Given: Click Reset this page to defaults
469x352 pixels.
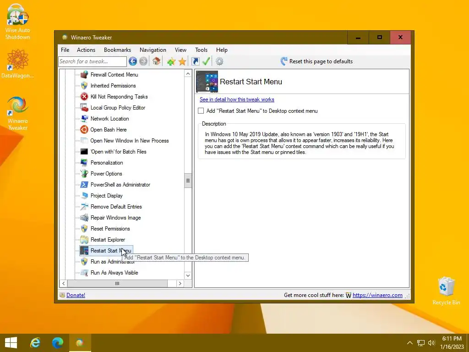Looking at the screenshot, I should tap(316, 61).
